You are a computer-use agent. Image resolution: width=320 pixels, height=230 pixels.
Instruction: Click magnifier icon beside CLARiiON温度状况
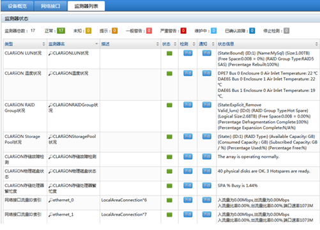(50, 73)
